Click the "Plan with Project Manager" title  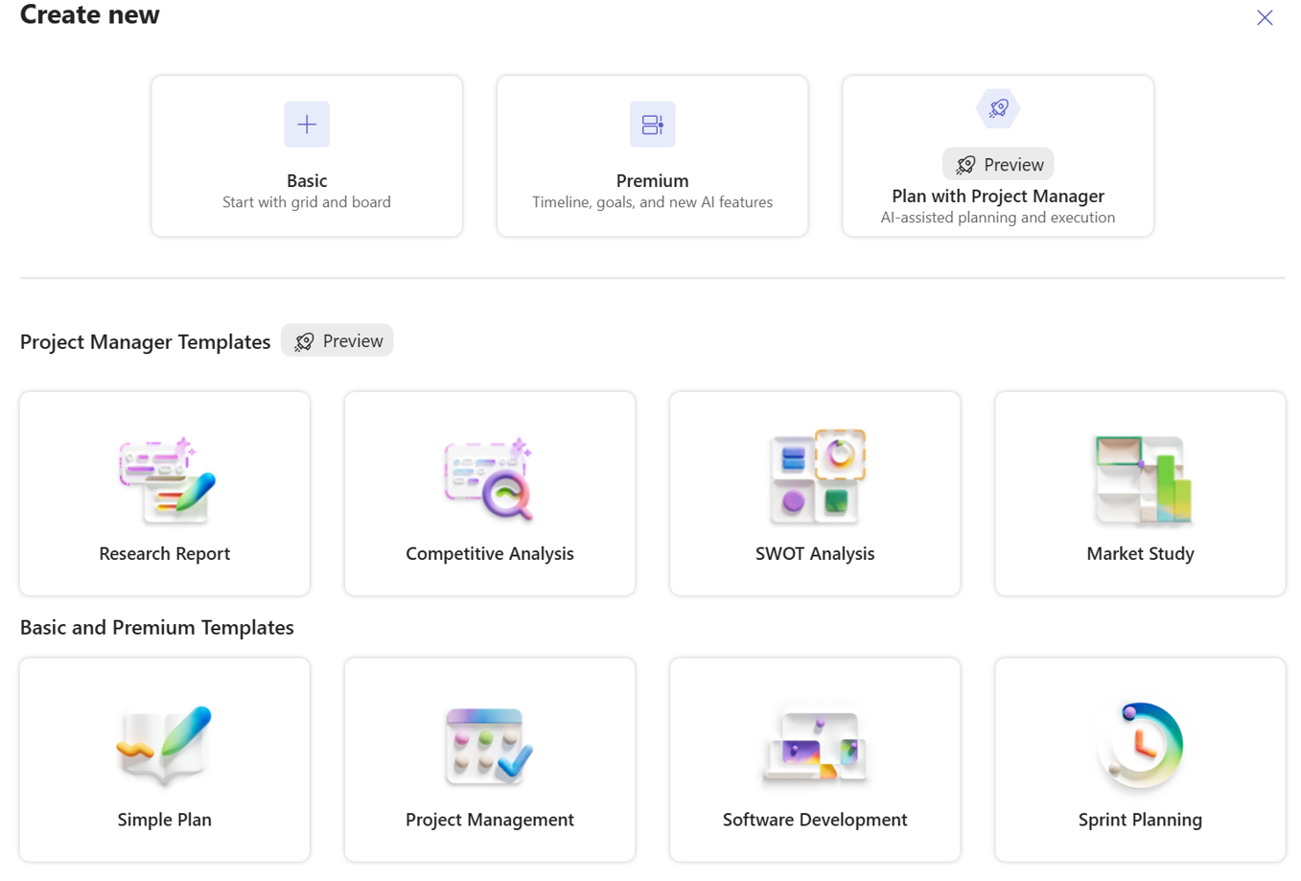[x=998, y=196]
